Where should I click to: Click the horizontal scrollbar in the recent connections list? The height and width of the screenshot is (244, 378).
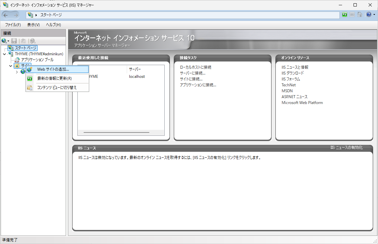point(116,132)
